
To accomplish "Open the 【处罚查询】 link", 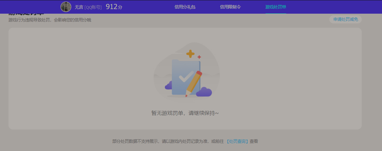I will 237,141.
